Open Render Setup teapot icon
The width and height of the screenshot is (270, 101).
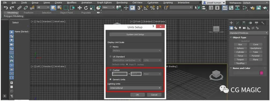point(253,8)
